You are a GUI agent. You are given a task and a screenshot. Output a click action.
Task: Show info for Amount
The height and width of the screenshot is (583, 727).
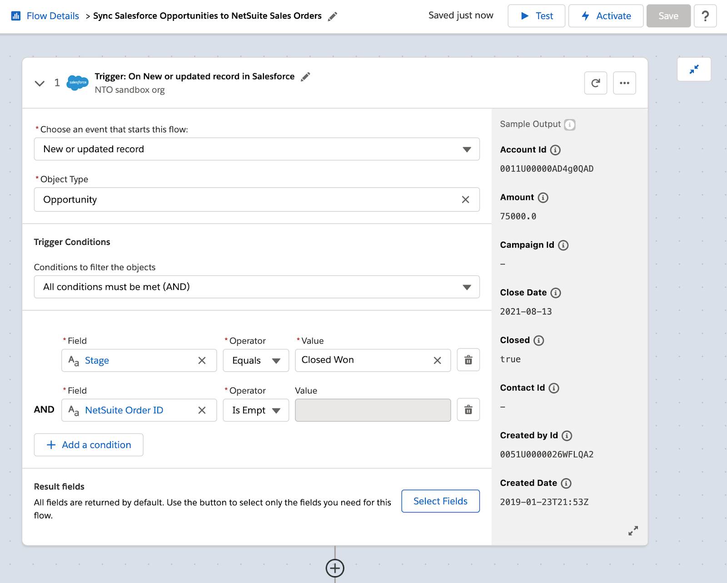click(x=543, y=198)
